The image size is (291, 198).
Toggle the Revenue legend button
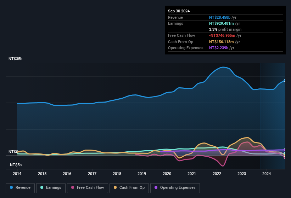20,188
